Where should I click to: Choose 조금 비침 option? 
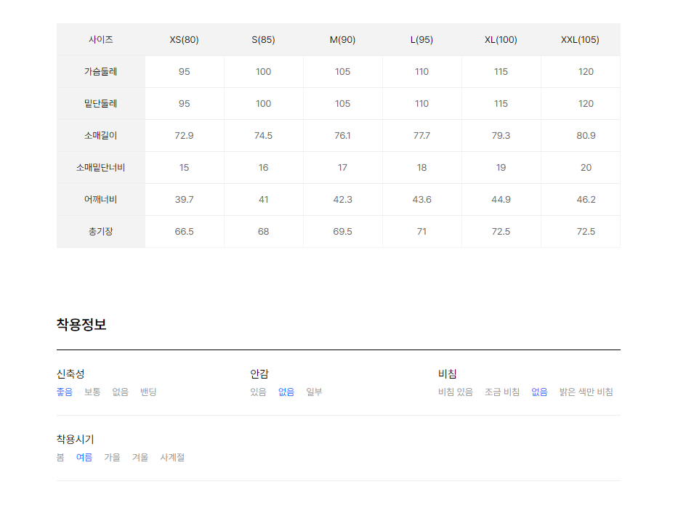coord(502,392)
